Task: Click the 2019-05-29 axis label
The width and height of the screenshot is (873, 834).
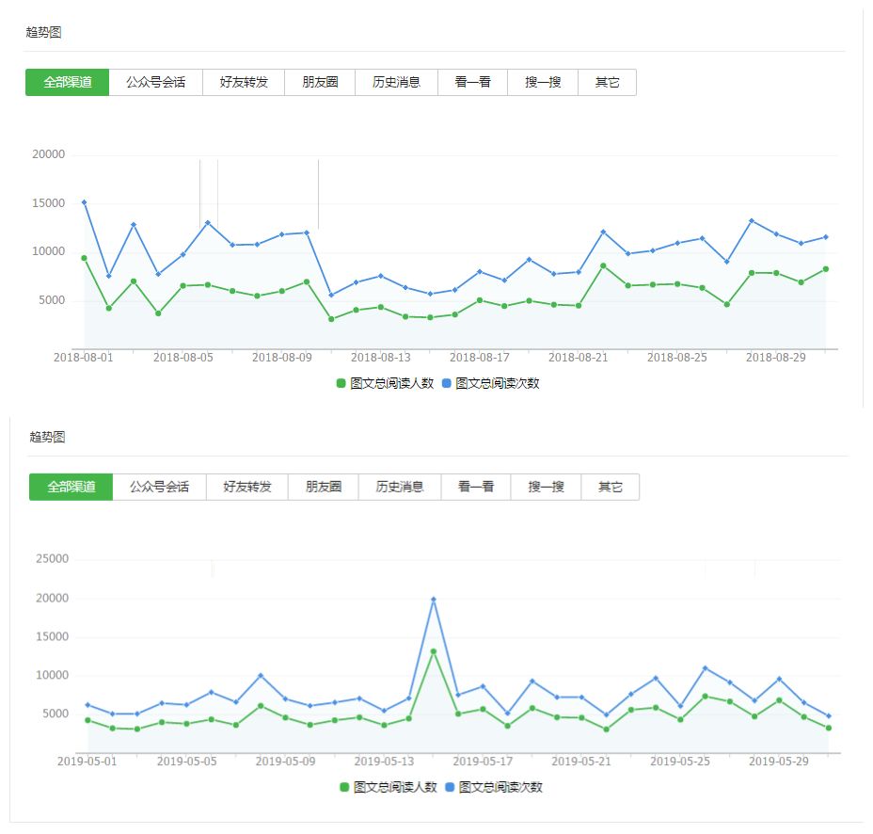Action: tap(779, 762)
